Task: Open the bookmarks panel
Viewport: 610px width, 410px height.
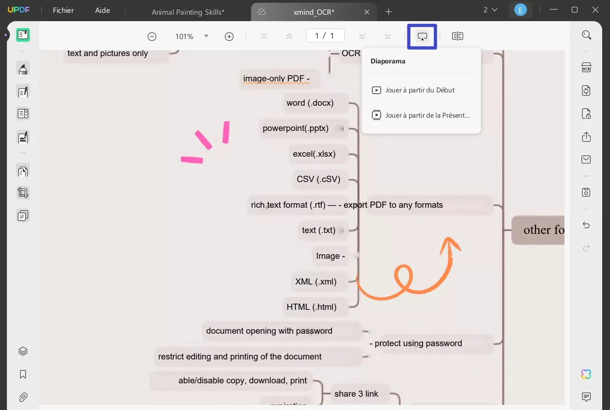Action: (23, 374)
